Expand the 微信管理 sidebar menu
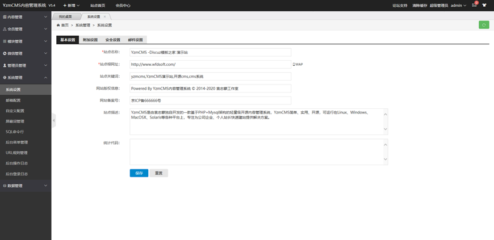The image size is (494, 240). click(26, 53)
